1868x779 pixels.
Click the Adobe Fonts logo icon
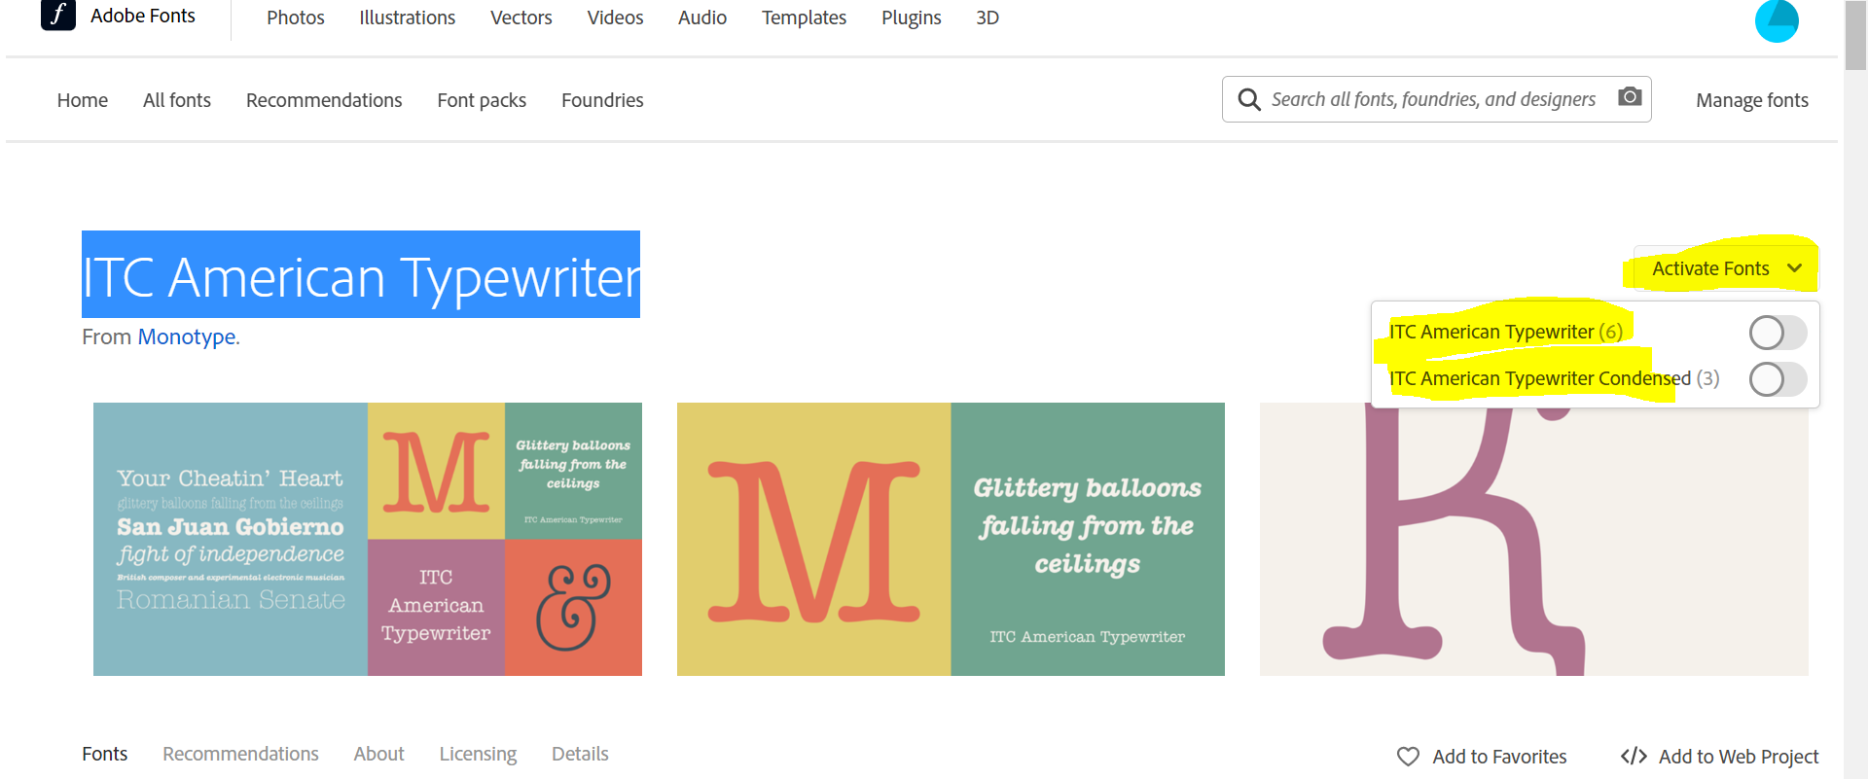point(58,15)
